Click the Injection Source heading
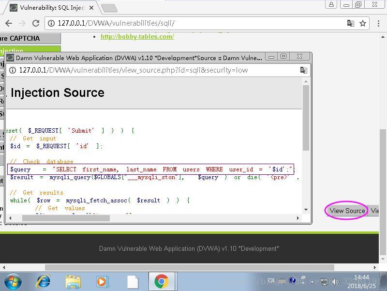 point(57,93)
